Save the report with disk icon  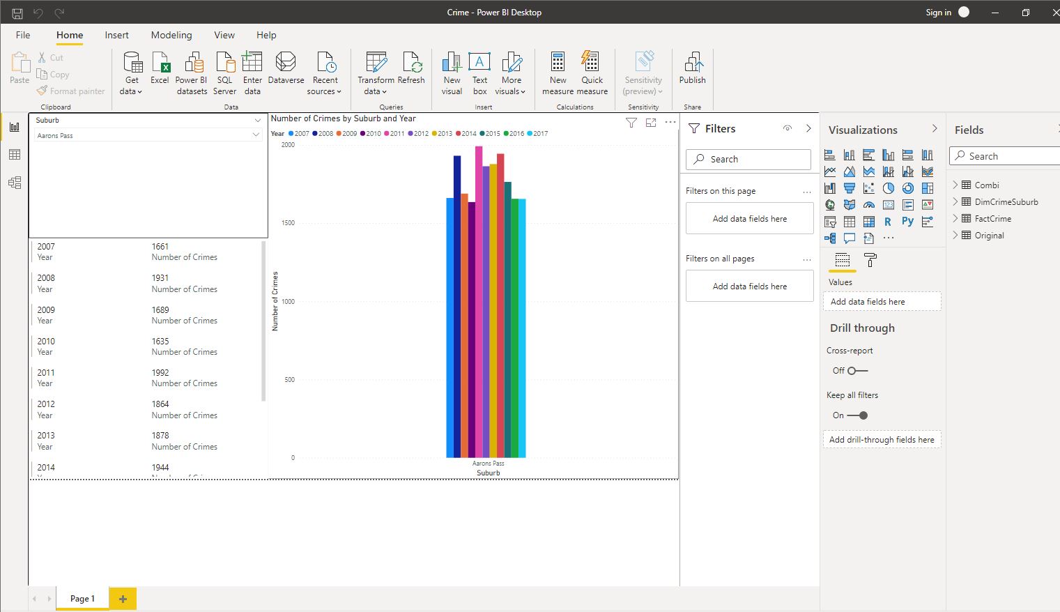(17, 13)
